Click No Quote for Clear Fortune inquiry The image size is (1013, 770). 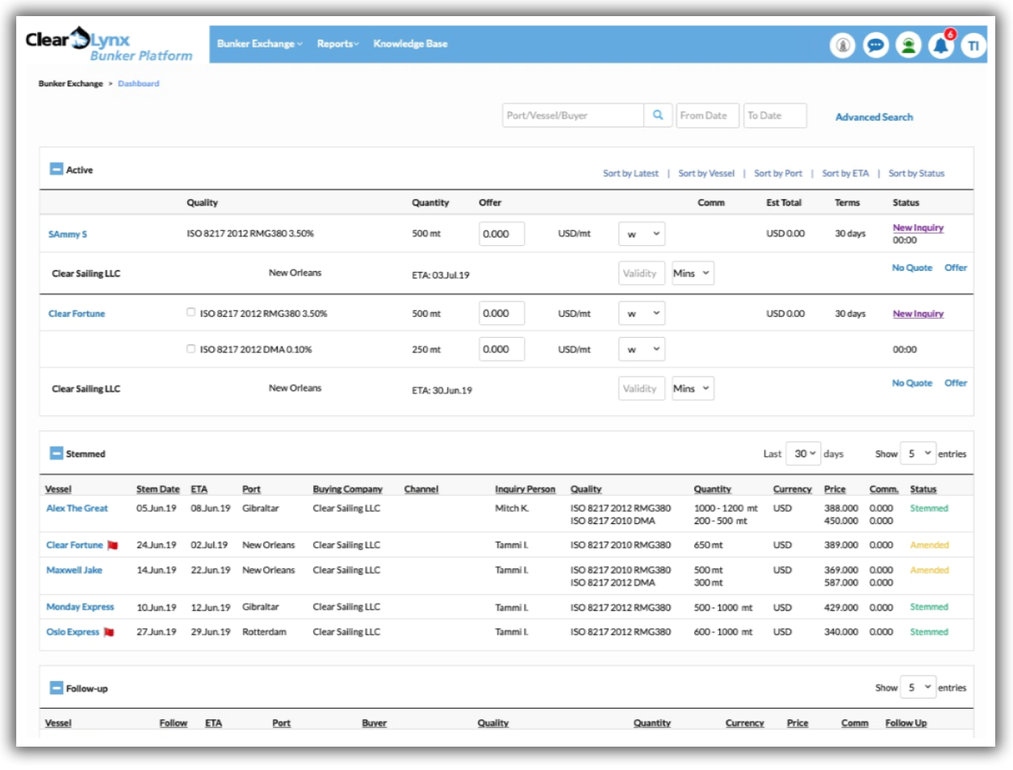(911, 383)
